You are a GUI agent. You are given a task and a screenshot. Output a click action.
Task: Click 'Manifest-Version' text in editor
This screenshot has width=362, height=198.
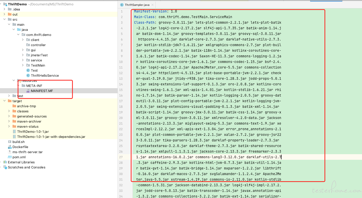click(x=150, y=11)
